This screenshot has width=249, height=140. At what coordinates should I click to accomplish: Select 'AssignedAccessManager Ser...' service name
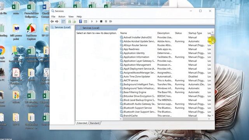coord(139,73)
